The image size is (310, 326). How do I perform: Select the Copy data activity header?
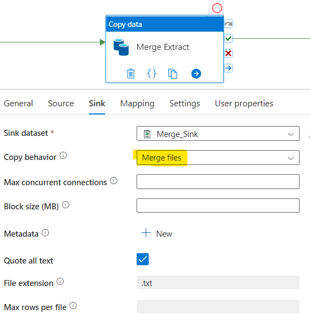(x=165, y=24)
